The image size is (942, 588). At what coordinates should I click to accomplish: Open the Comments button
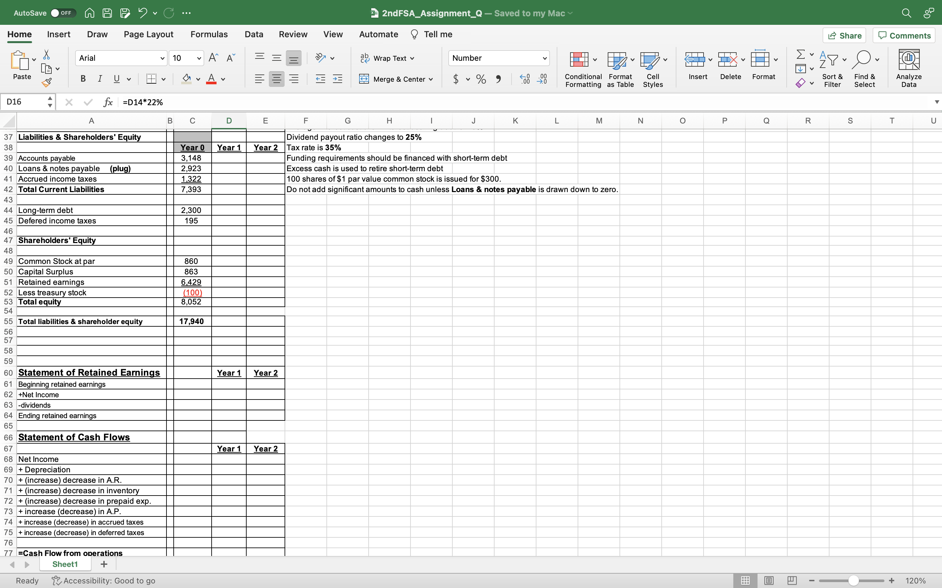point(904,35)
